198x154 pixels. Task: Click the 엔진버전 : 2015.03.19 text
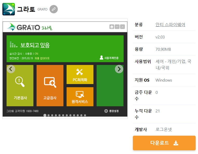point(21,58)
